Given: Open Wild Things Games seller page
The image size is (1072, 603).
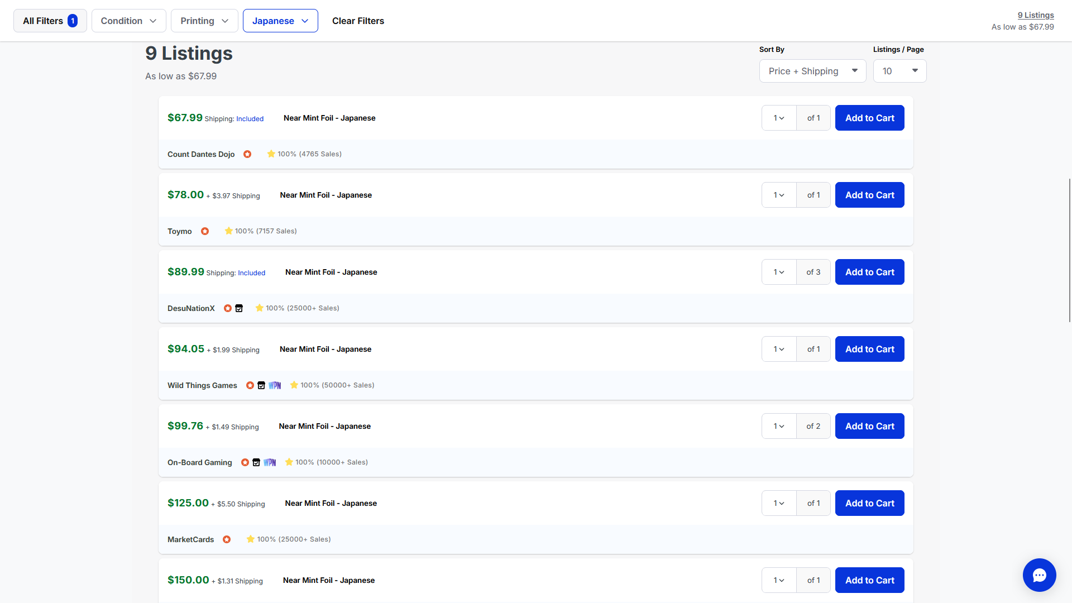Looking at the screenshot, I should tap(202, 385).
